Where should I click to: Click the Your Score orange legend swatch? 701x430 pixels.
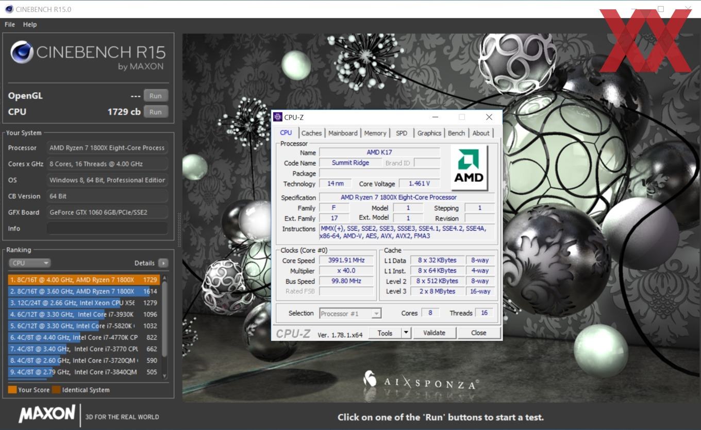click(x=12, y=390)
